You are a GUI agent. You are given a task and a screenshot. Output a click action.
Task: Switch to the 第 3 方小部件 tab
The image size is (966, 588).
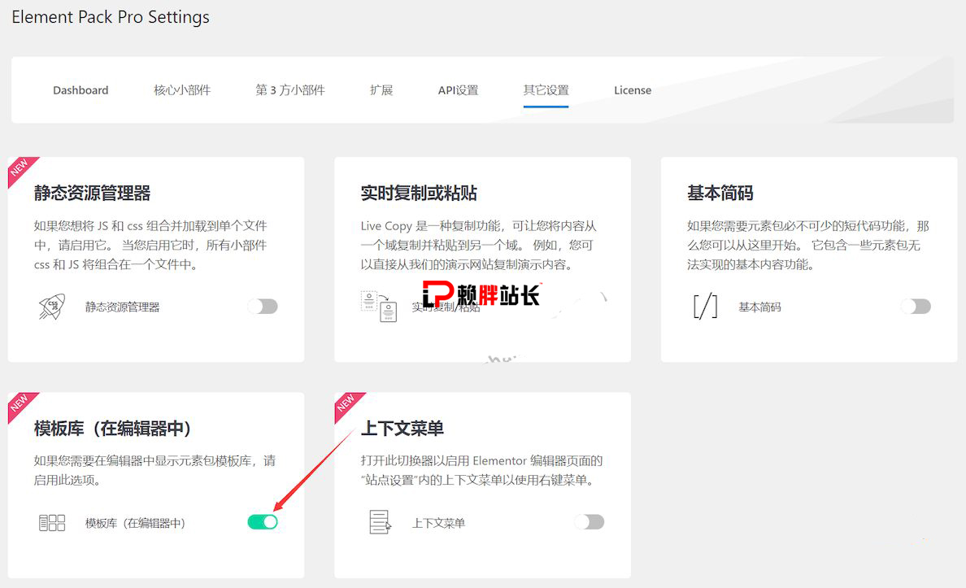click(290, 90)
